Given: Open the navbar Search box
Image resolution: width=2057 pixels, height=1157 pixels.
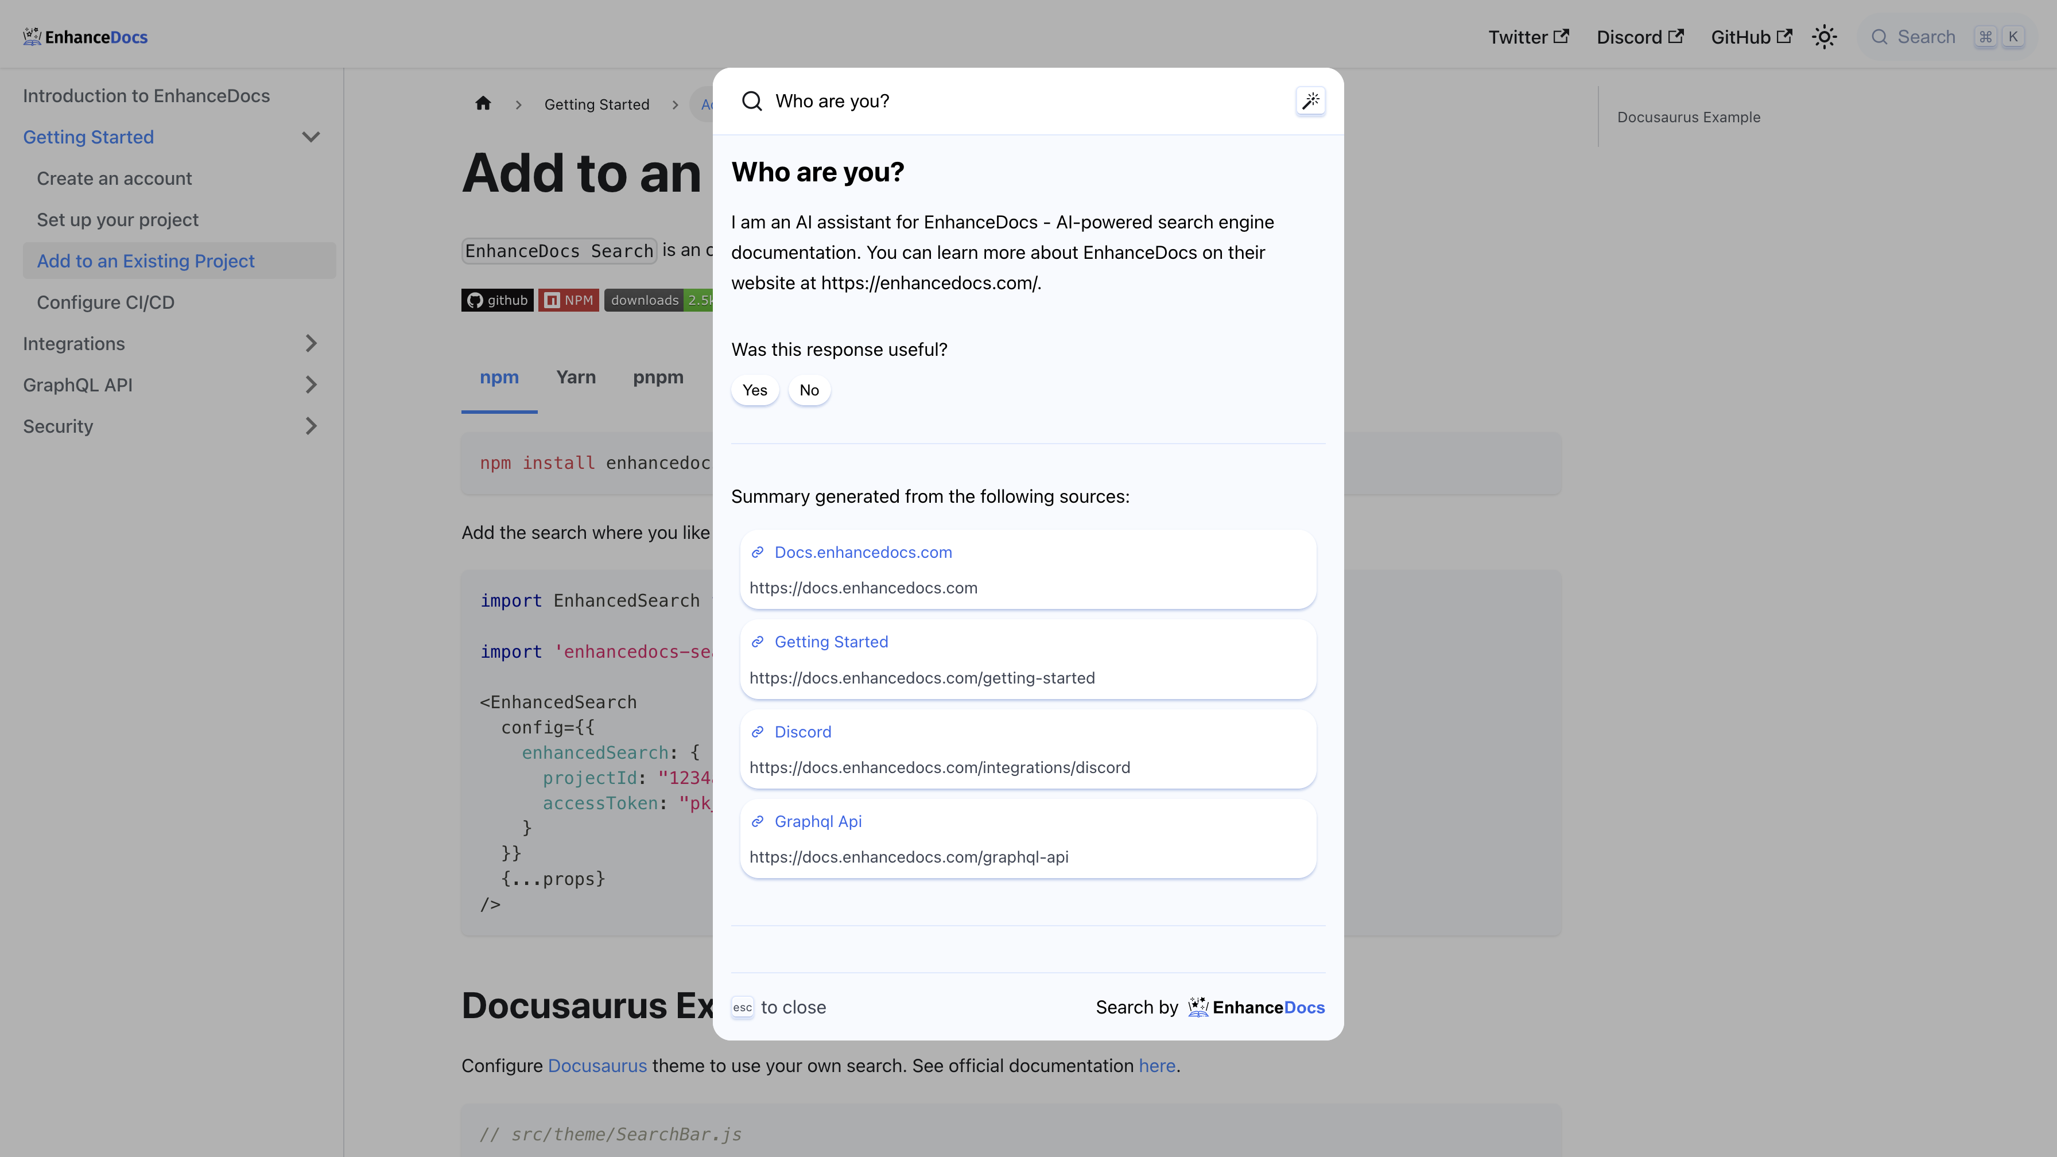Looking at the screenshot, I should 1949,37.
